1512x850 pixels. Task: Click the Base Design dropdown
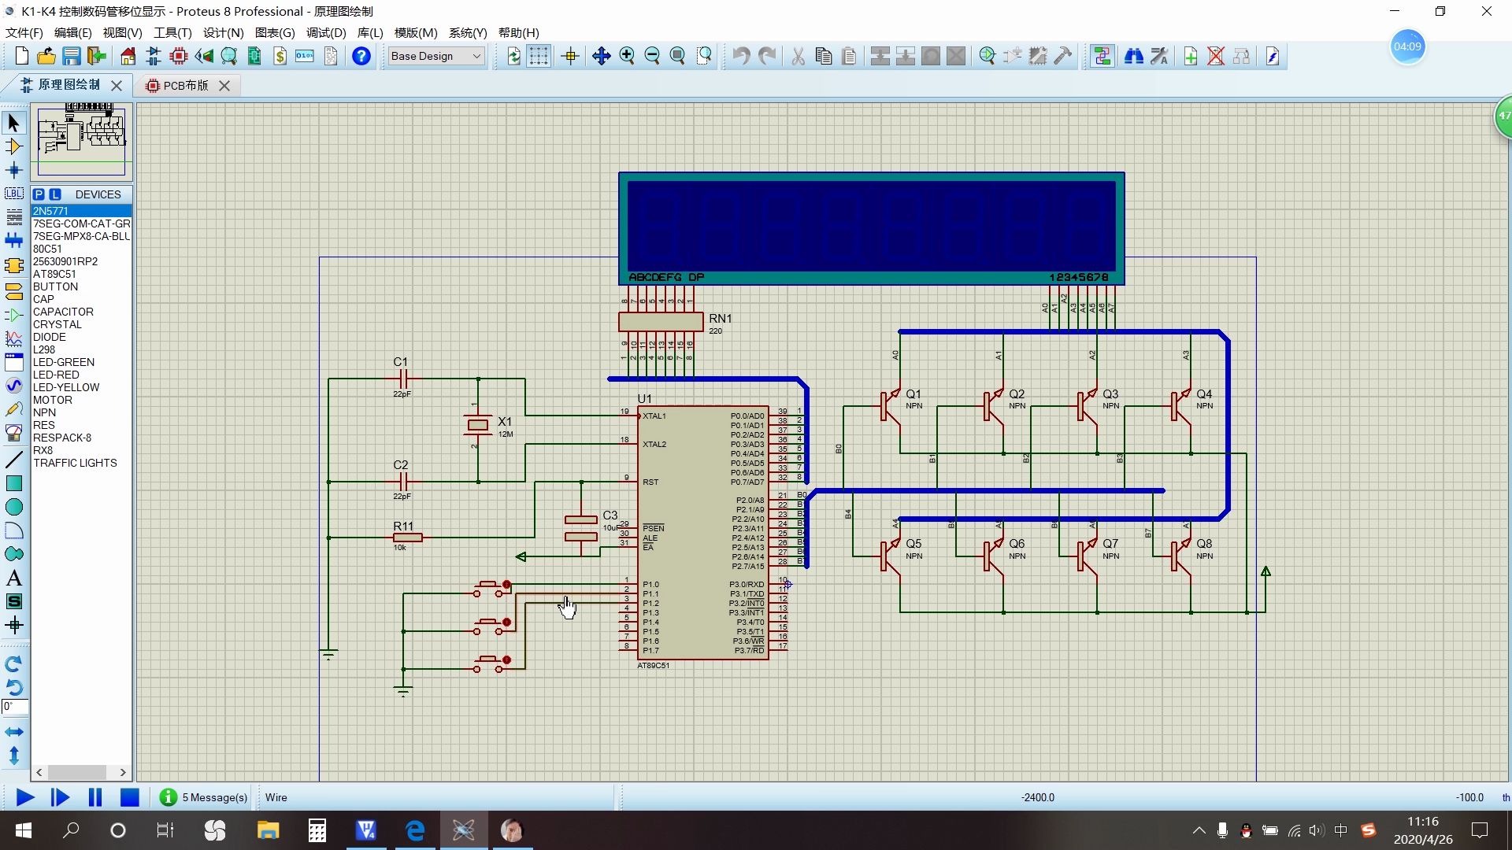437,56
